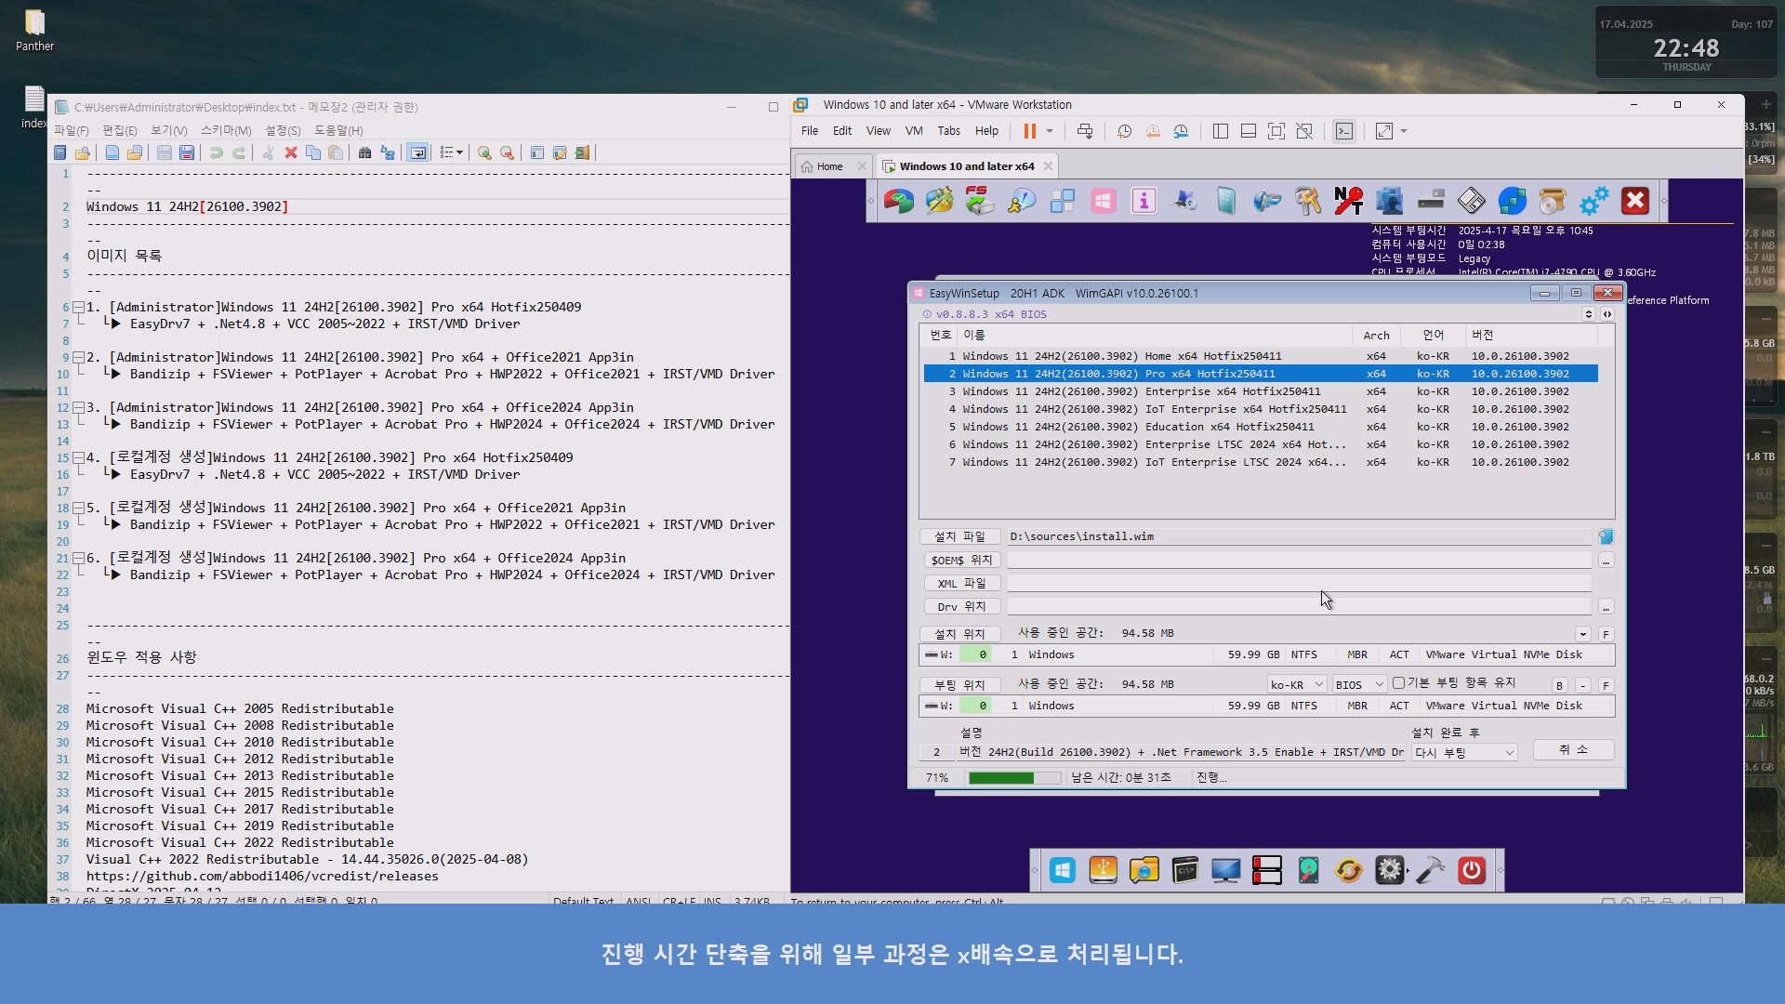1785x1004 pixels.
Task: Click the $OEM$ 위치 button
Action: [x=961, y=560]
